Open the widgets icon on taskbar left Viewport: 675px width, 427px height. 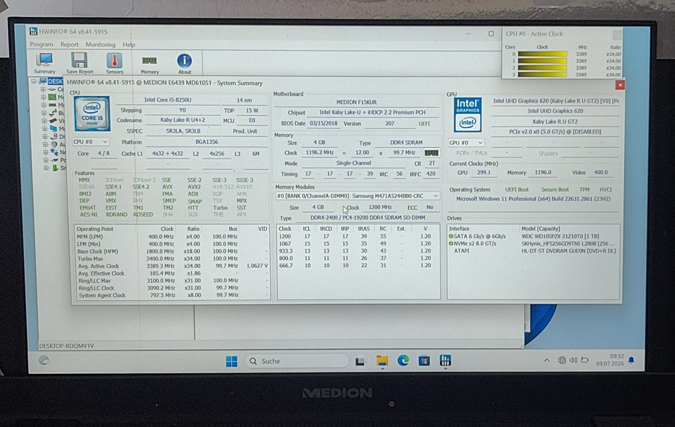coord(44,360)
